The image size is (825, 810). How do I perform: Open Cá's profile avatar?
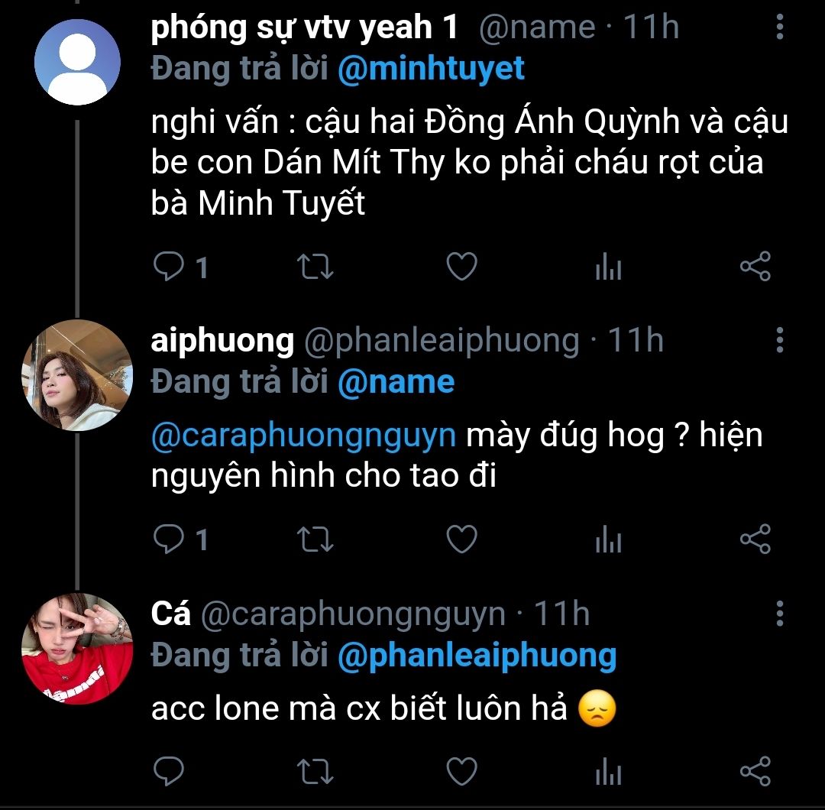click(x=77, y=649)
